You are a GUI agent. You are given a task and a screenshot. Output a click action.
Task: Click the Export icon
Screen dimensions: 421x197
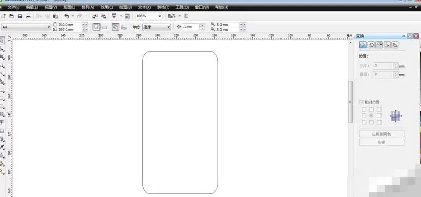[104, 16]
